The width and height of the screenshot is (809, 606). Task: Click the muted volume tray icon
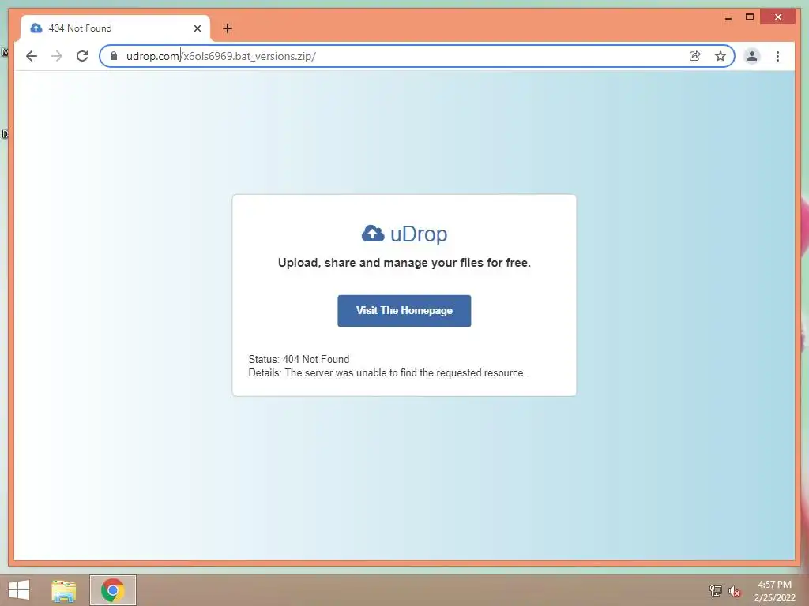(734, 591)
